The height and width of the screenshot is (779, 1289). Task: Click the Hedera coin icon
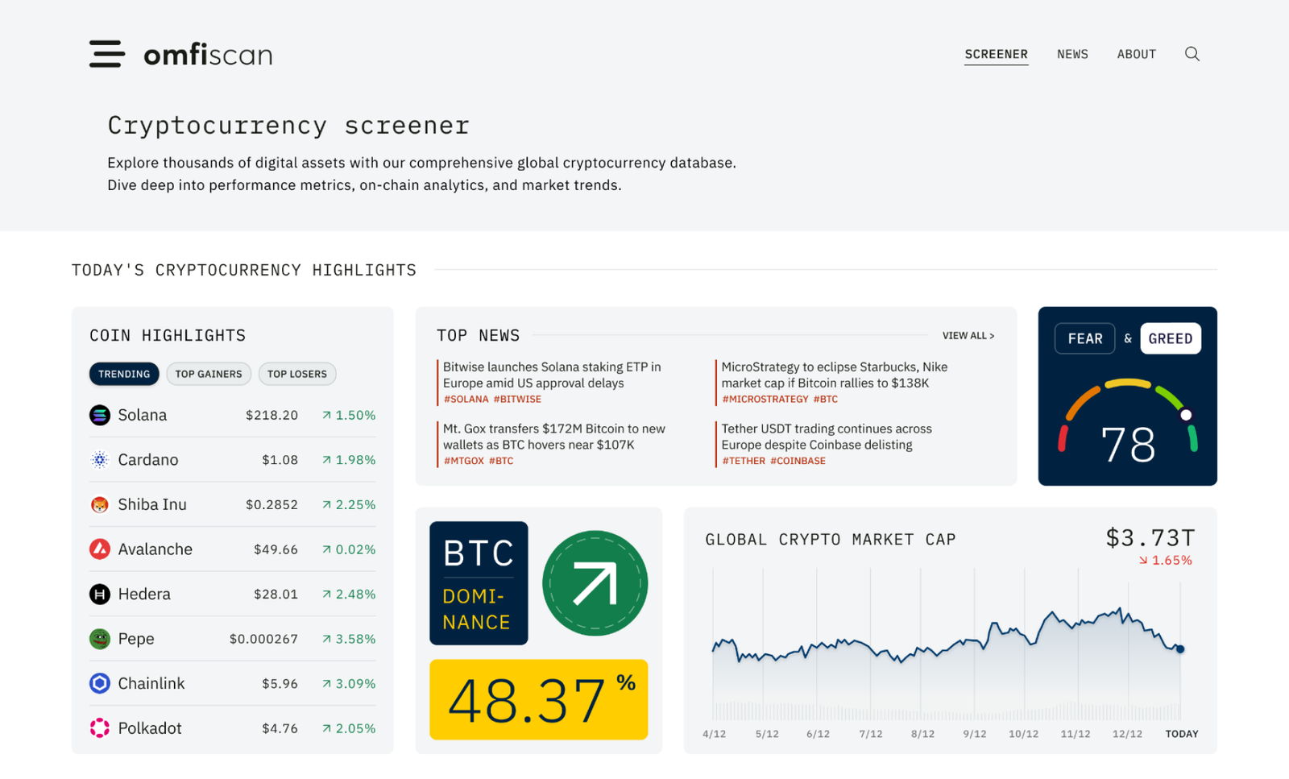[99, 595]
